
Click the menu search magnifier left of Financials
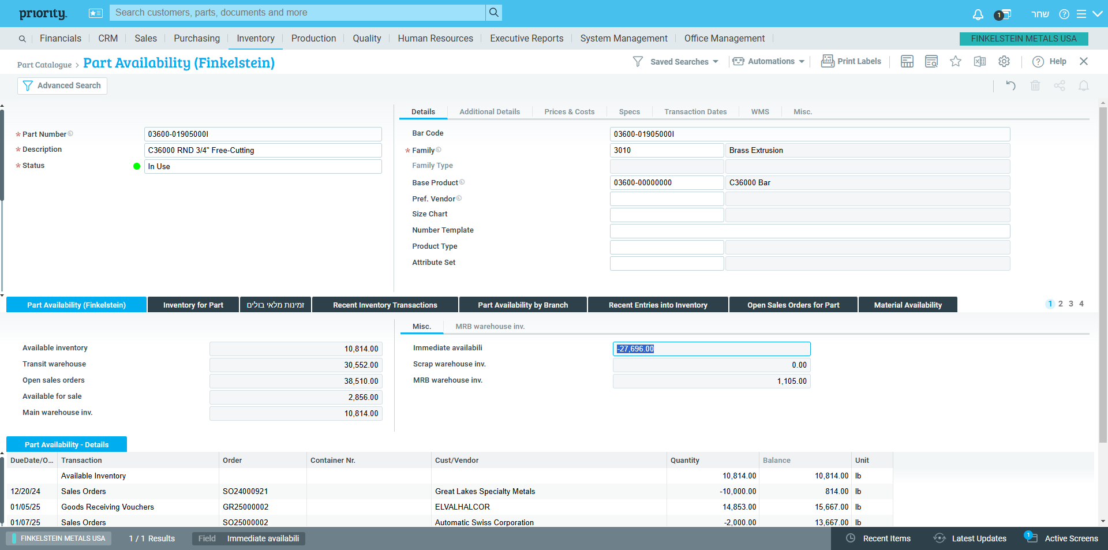[x=22, y=39]
